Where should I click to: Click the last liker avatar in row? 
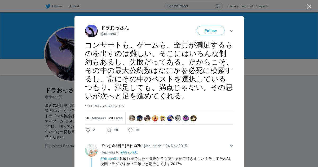point(193,118)
